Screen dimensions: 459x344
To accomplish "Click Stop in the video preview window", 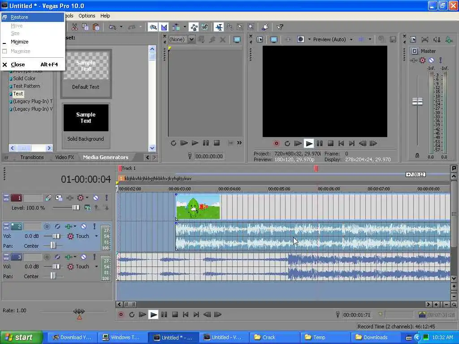I will click(x=330, y=143).
